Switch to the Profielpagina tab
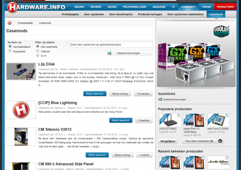 tap(70, 14)
